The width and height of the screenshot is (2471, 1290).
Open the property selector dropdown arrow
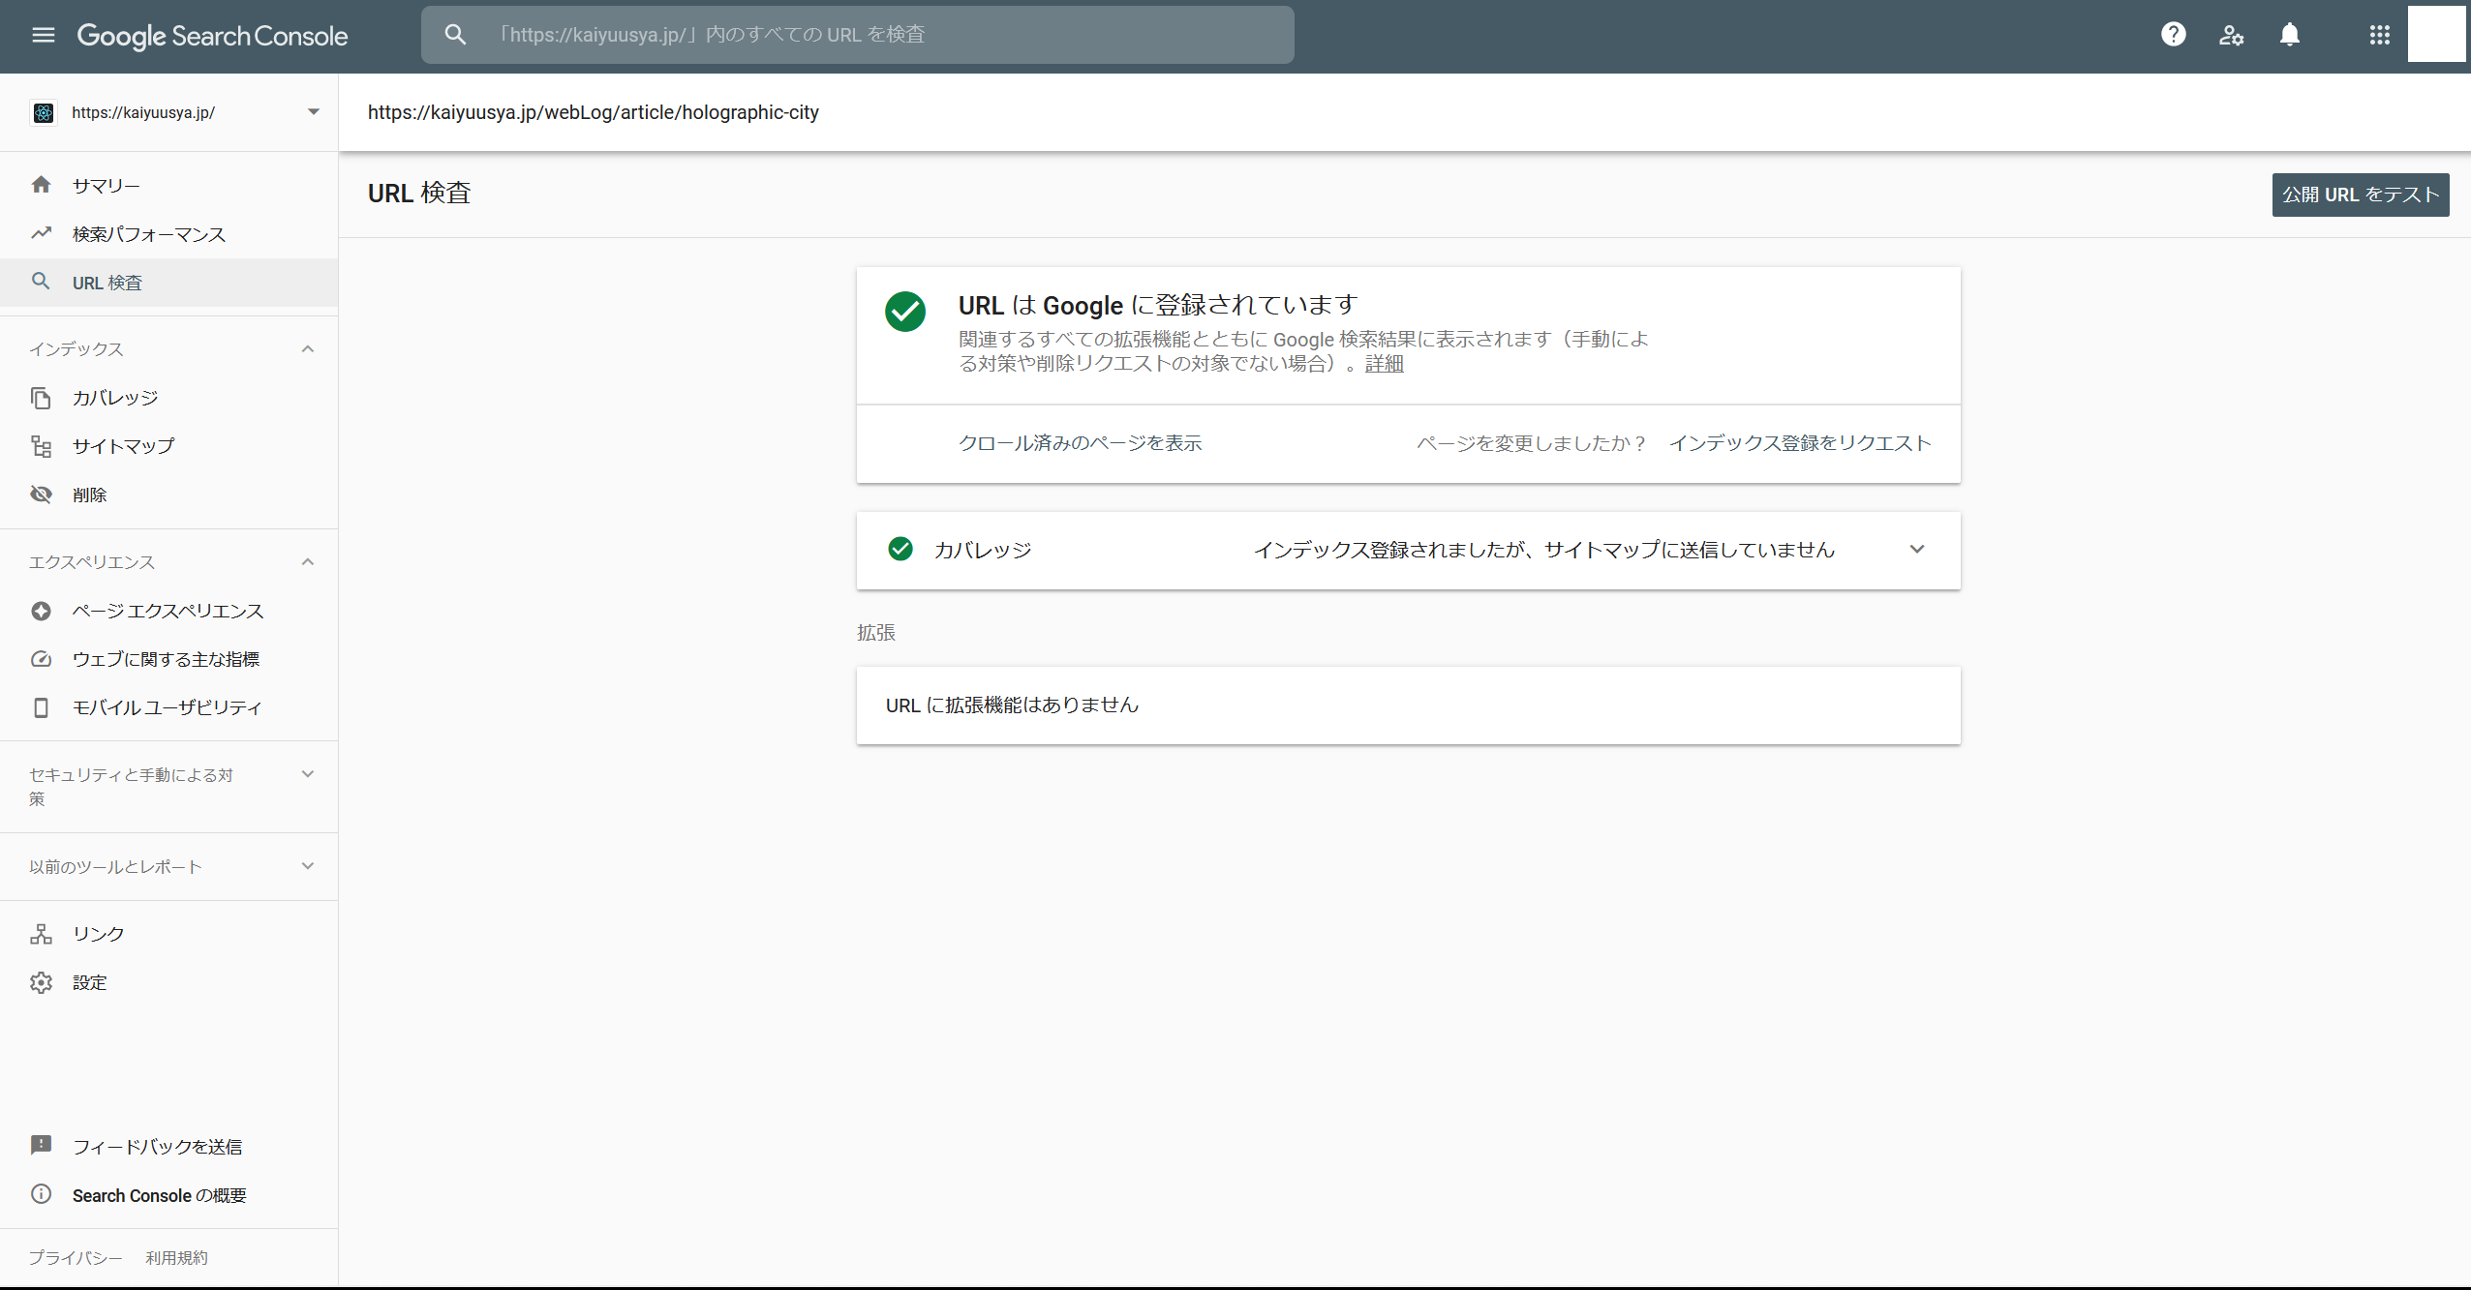click(x=314, y=112)
